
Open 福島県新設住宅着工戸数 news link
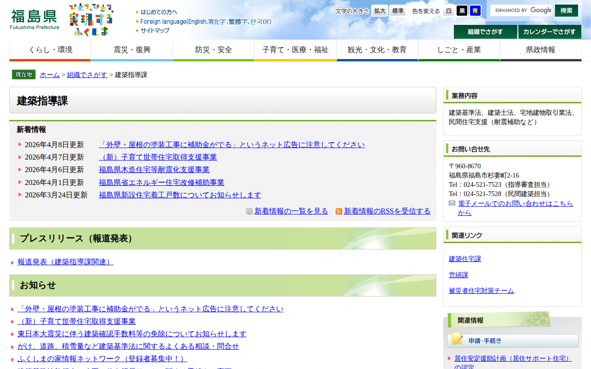coord(180,195)
